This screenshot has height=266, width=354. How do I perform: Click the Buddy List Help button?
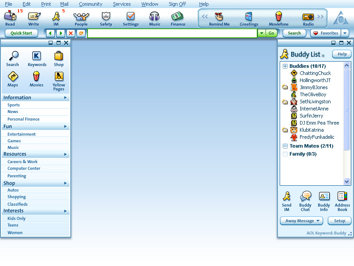(342, 54)
